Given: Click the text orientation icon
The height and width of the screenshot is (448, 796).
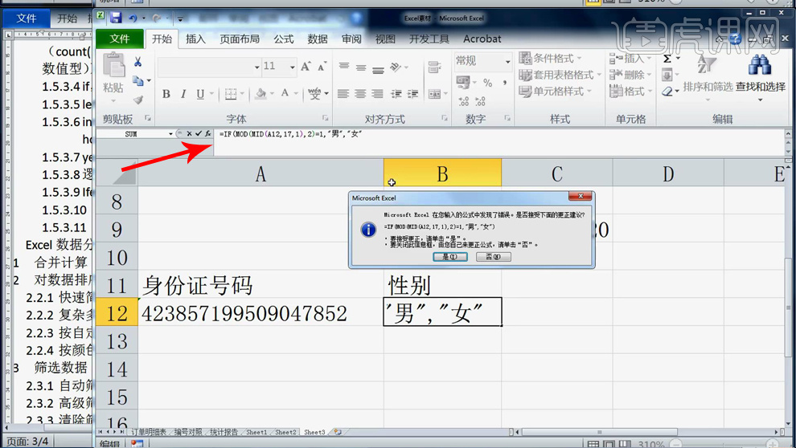Looking at the screenshot, I should [x=396, y=67].
